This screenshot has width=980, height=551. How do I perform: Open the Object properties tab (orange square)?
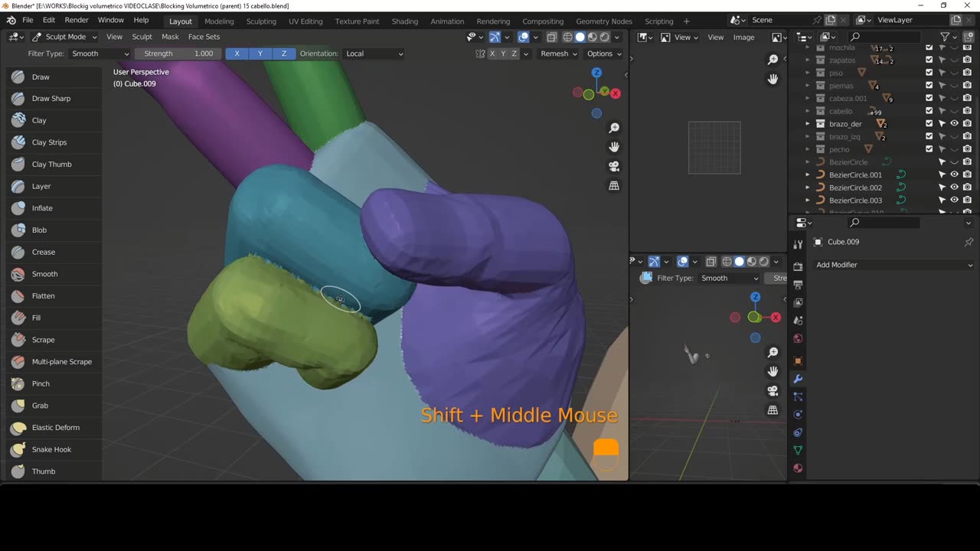798,360
